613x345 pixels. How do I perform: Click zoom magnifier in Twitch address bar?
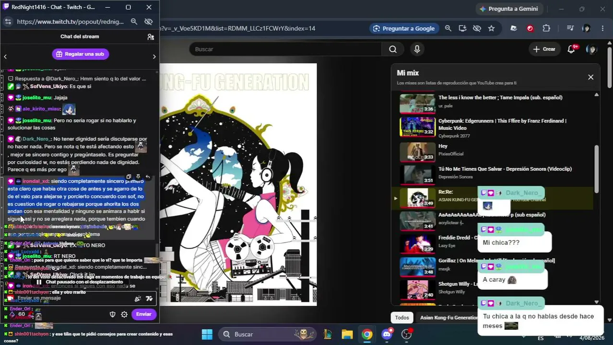[x=134, y=22]
